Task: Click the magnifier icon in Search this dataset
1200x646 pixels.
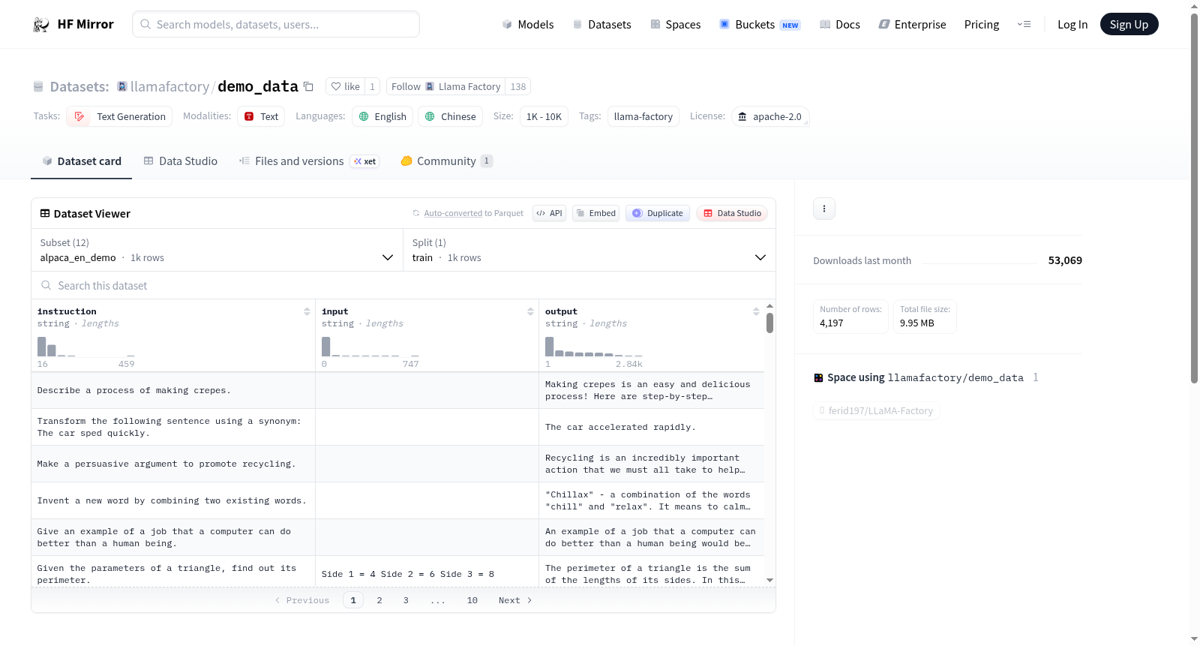Action: click(x=46, y=285)
